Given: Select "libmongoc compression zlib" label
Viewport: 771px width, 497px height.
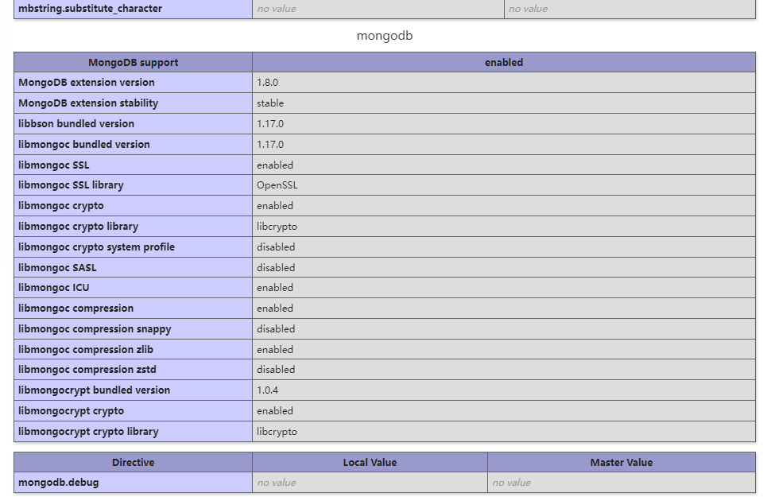Looking at the screenshot, I should (x=86, y=350).
